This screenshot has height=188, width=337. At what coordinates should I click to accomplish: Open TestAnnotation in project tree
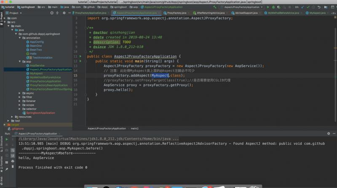click(43, 57)
